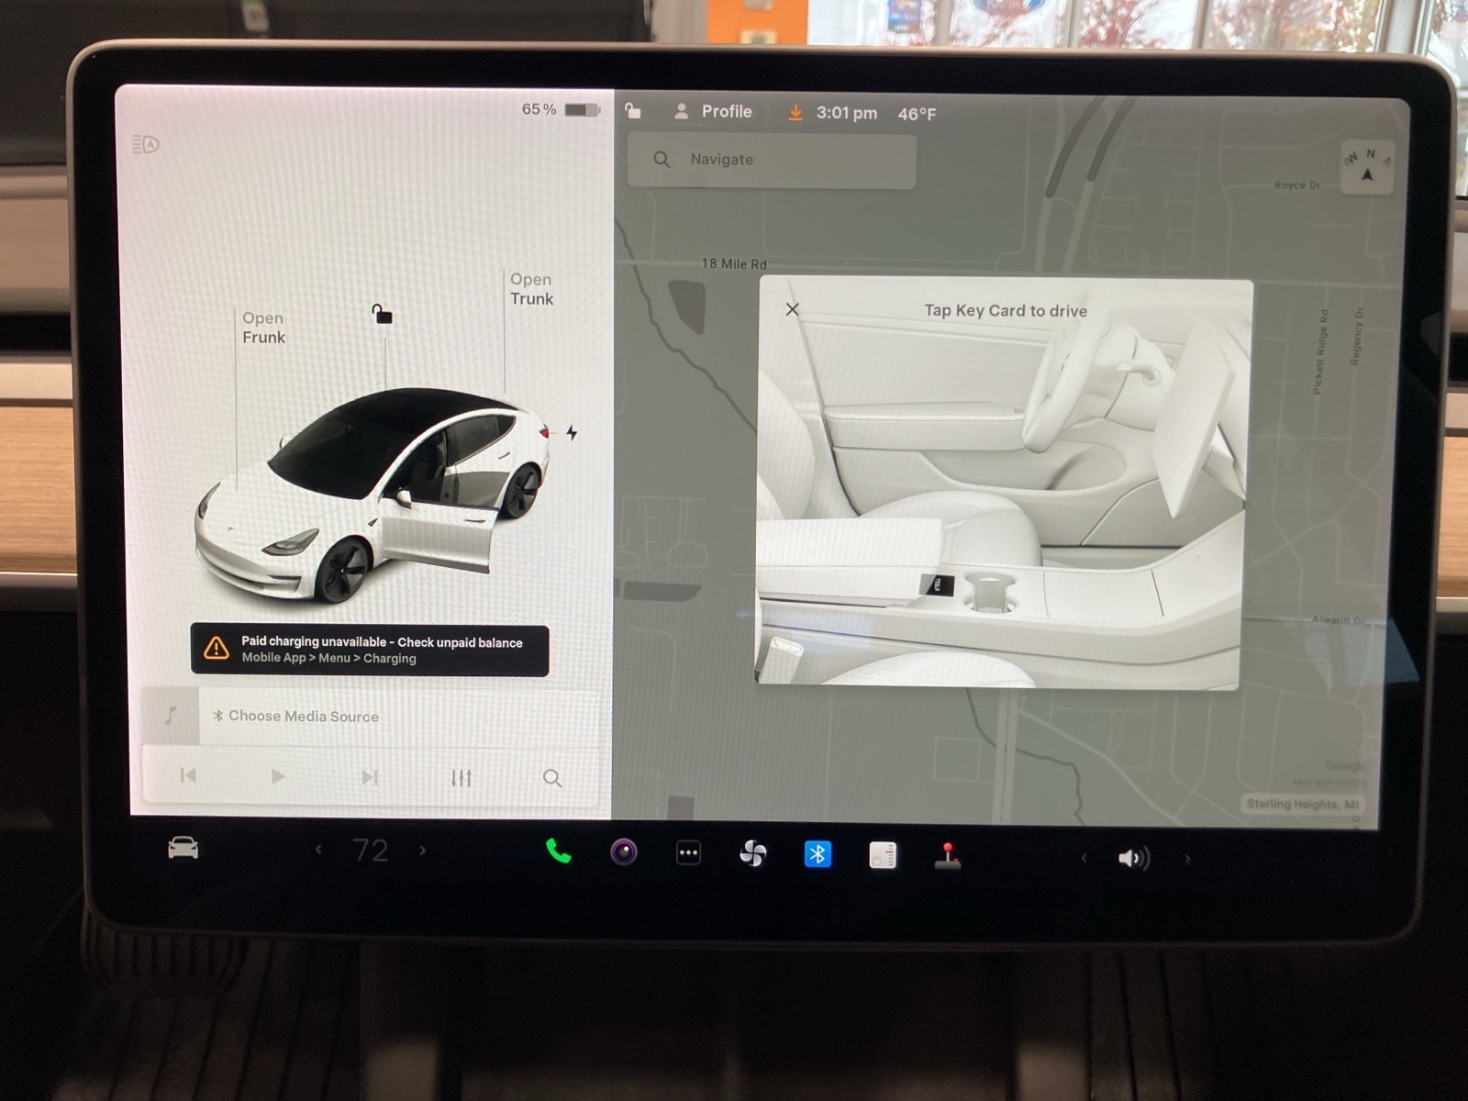Open the three-dots app launcher
Screen dimensions: 1468x1101
[x=688, y=853]
